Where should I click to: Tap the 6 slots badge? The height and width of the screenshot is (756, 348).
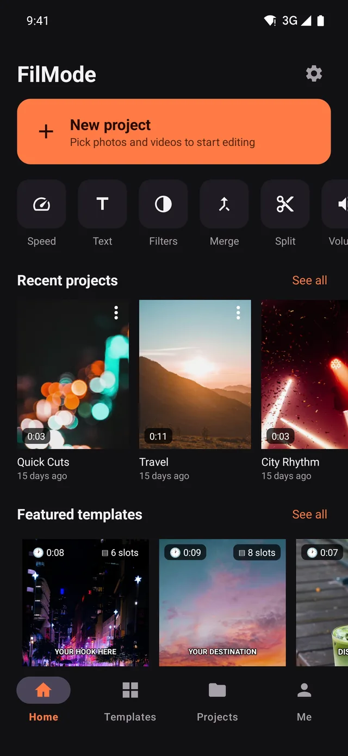(120, 553)
